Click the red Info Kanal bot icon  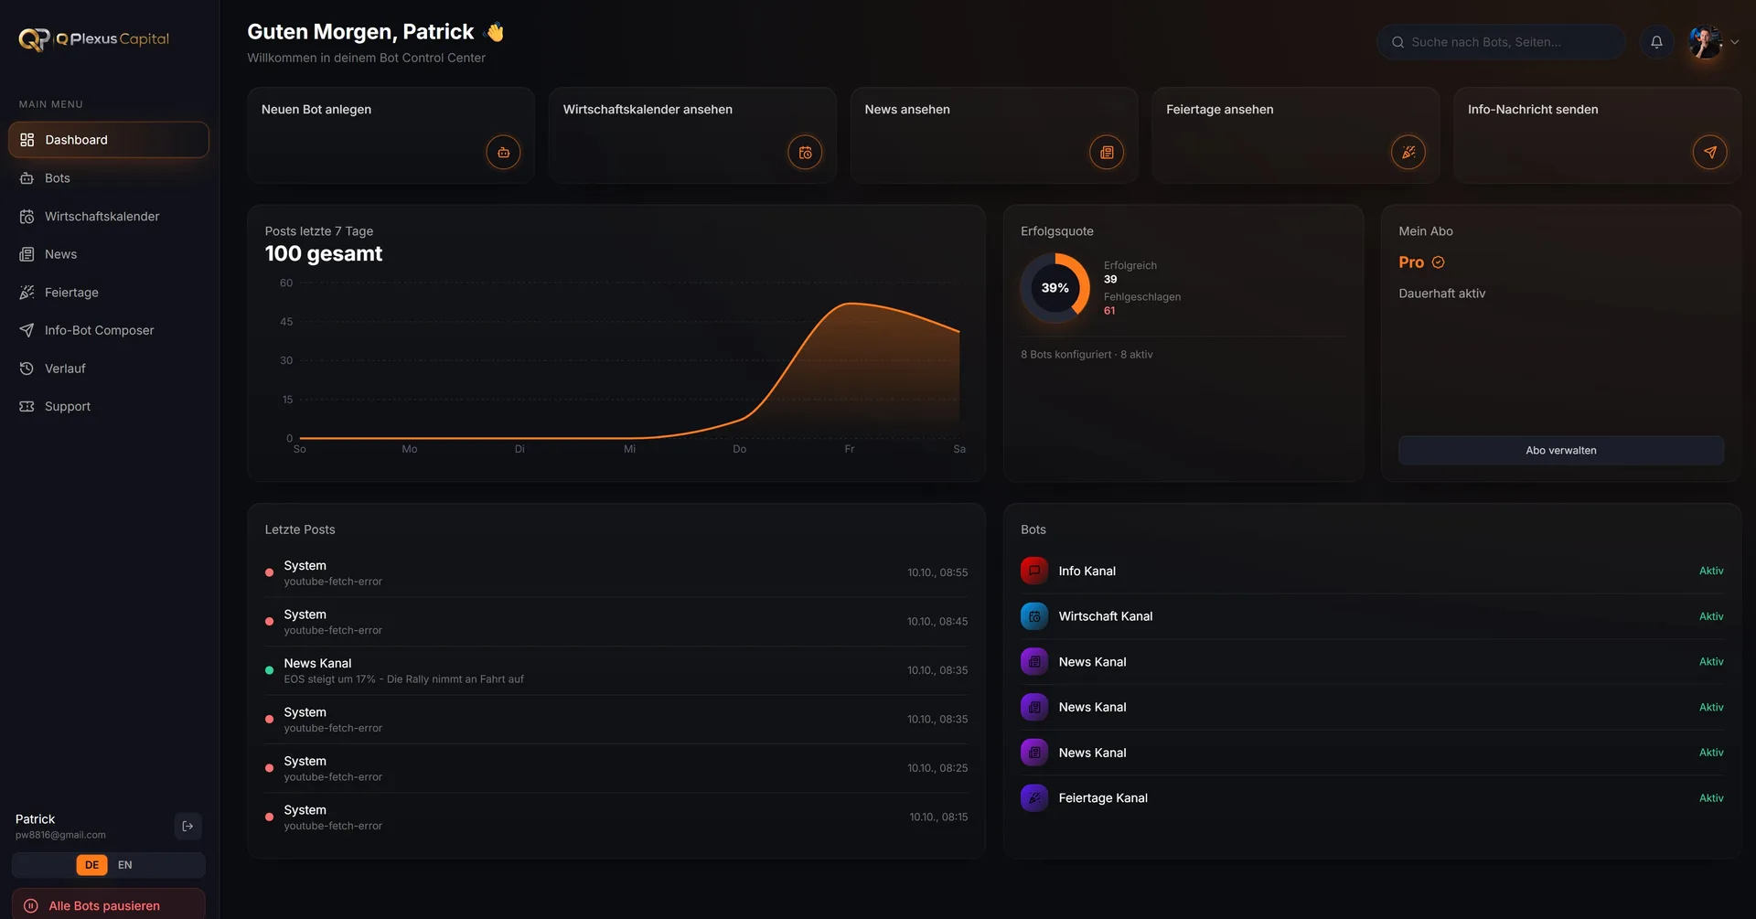click(1034, 571)
